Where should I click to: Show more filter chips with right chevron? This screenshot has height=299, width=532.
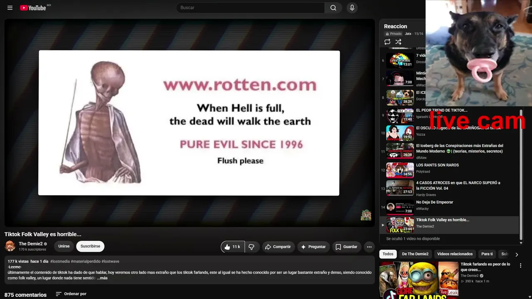(517, 255)
